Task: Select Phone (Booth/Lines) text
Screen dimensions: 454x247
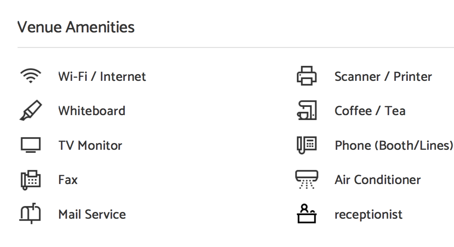Action: [394, 146]
